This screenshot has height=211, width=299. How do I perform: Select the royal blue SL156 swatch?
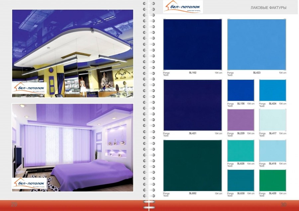pyautogui.click(x=241, y=90)
